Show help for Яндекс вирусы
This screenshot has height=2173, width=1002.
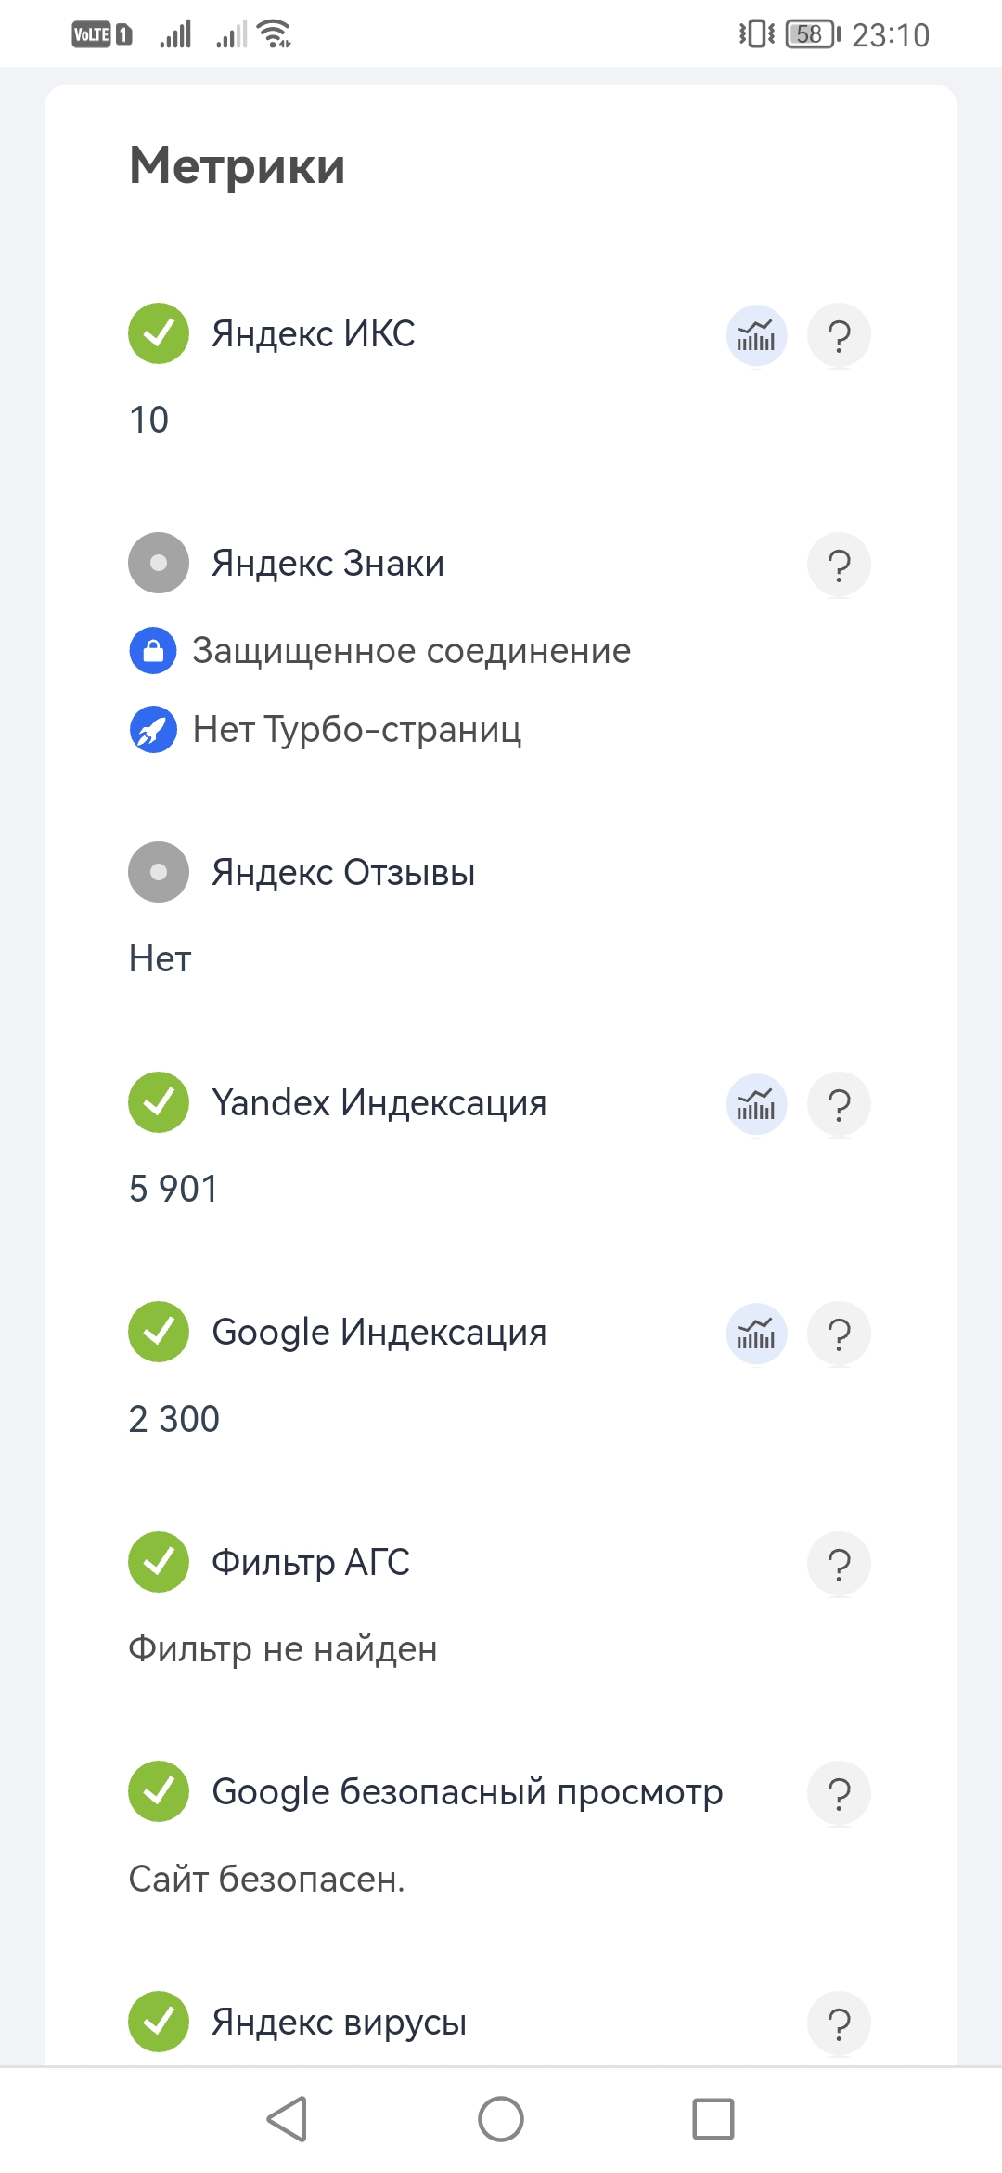(839, 2023)
